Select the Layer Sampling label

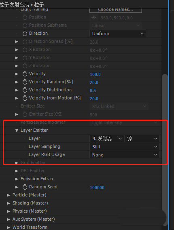click(x=45, y=146)
